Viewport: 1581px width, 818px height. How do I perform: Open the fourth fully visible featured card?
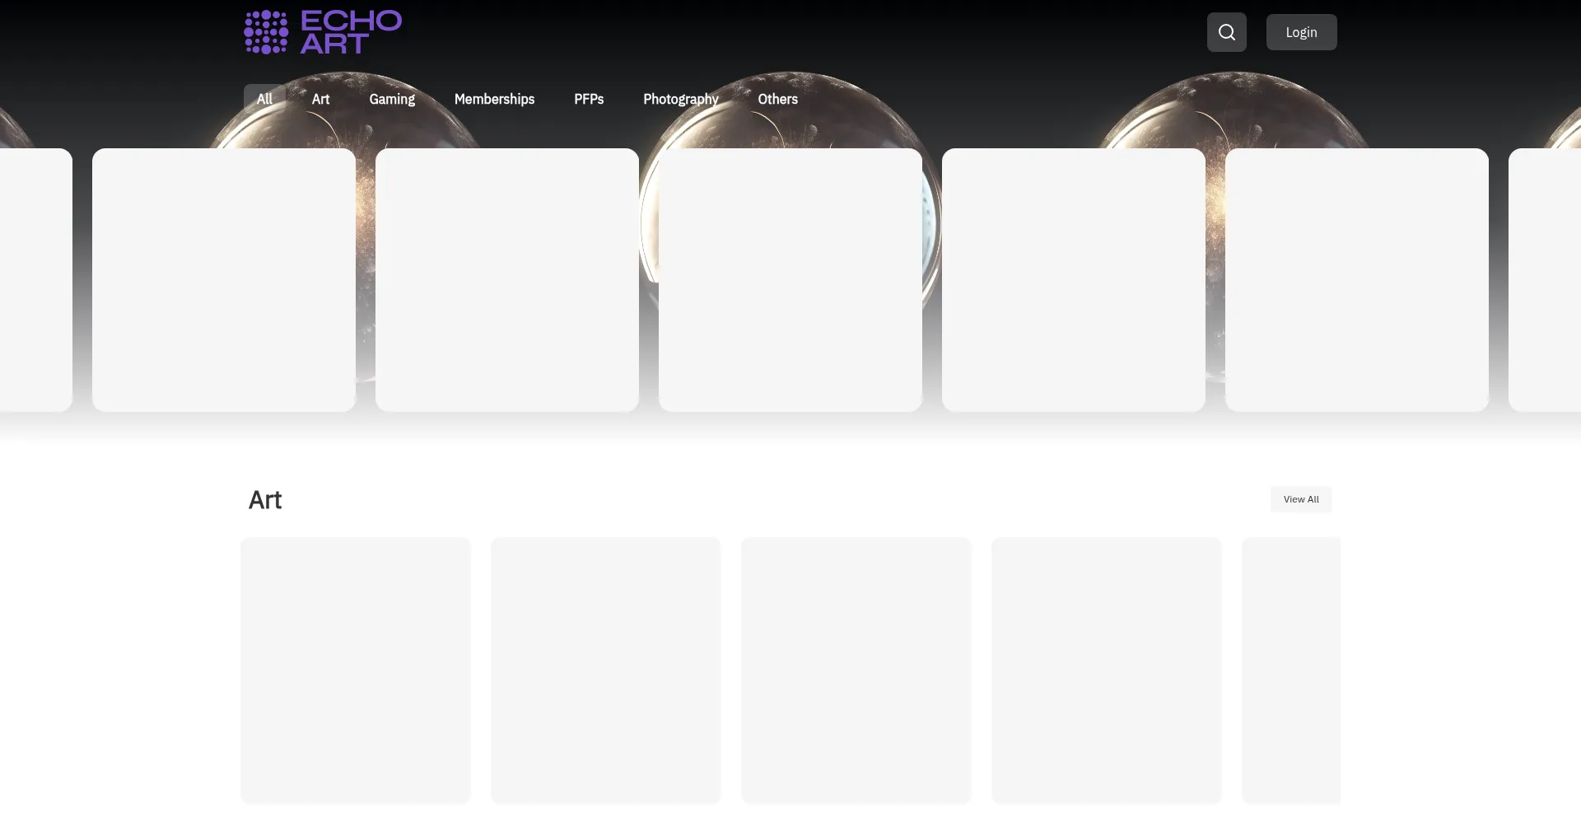click(x=1074, y=280)
